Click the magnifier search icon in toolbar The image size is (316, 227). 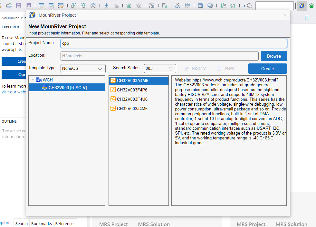click(x=250, y=6)
